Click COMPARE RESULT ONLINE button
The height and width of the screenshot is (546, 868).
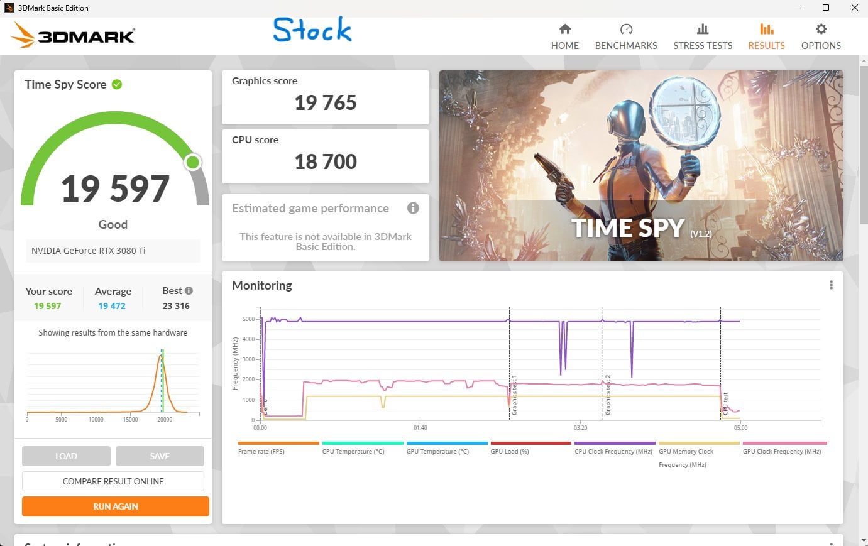click(113, 481)
